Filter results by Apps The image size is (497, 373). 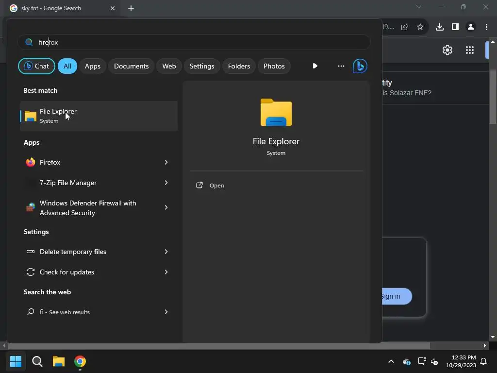pos(93,66)
